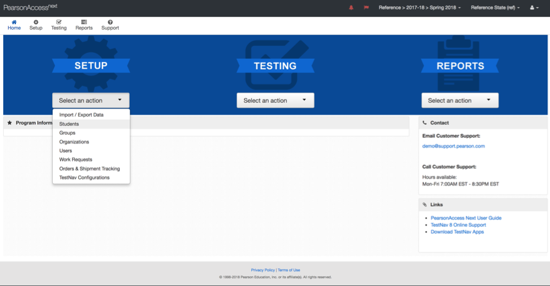
Task: Open the Setup gear icon in navigation
Action: tap(36, 22)
